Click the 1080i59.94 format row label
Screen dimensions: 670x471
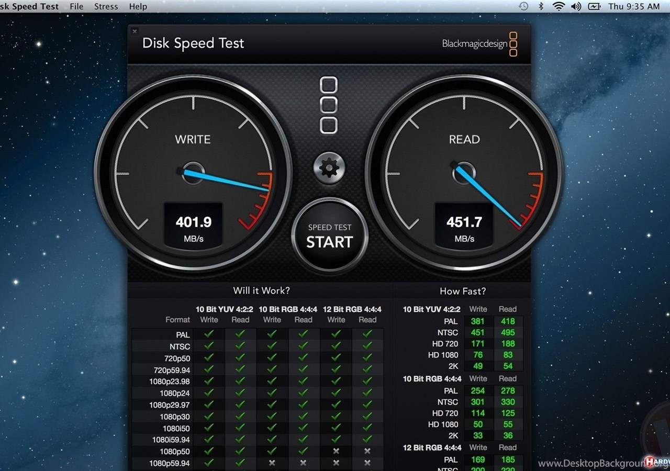click(x=171, y=440)
